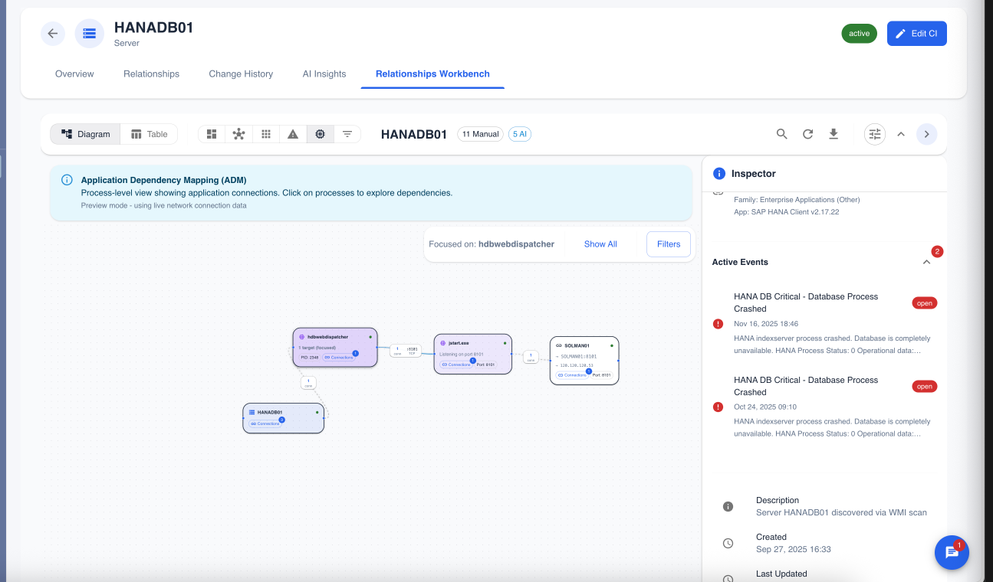Click the search icon in the workbench toolbar
This screenshot has width=993, height=582.
tap(781, 133)
